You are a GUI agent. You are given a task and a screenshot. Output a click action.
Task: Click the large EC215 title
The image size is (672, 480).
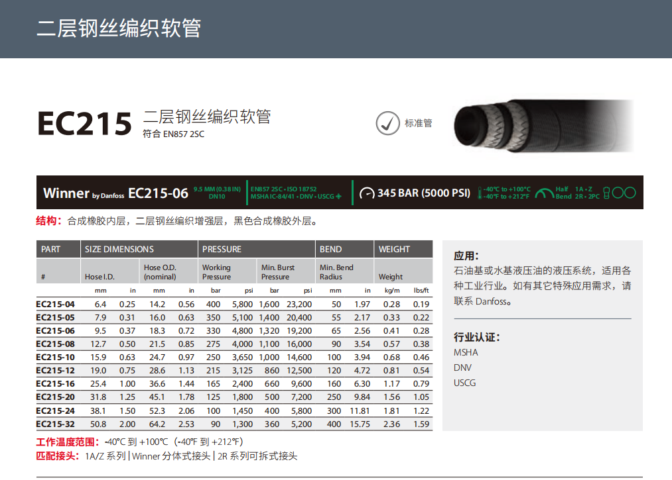(x=84, y=123)
